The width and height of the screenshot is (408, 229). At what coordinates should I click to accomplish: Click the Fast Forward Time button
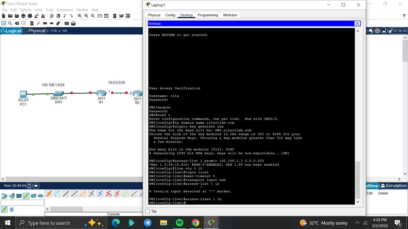(36, 186)
